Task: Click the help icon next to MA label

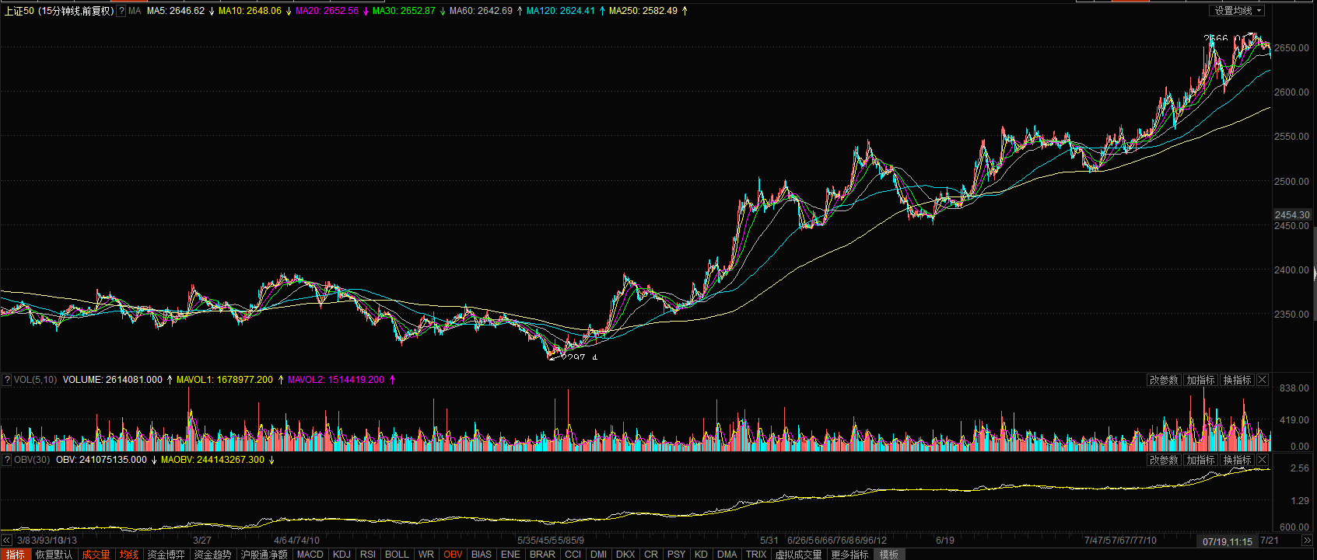Action: pos(121,11)
